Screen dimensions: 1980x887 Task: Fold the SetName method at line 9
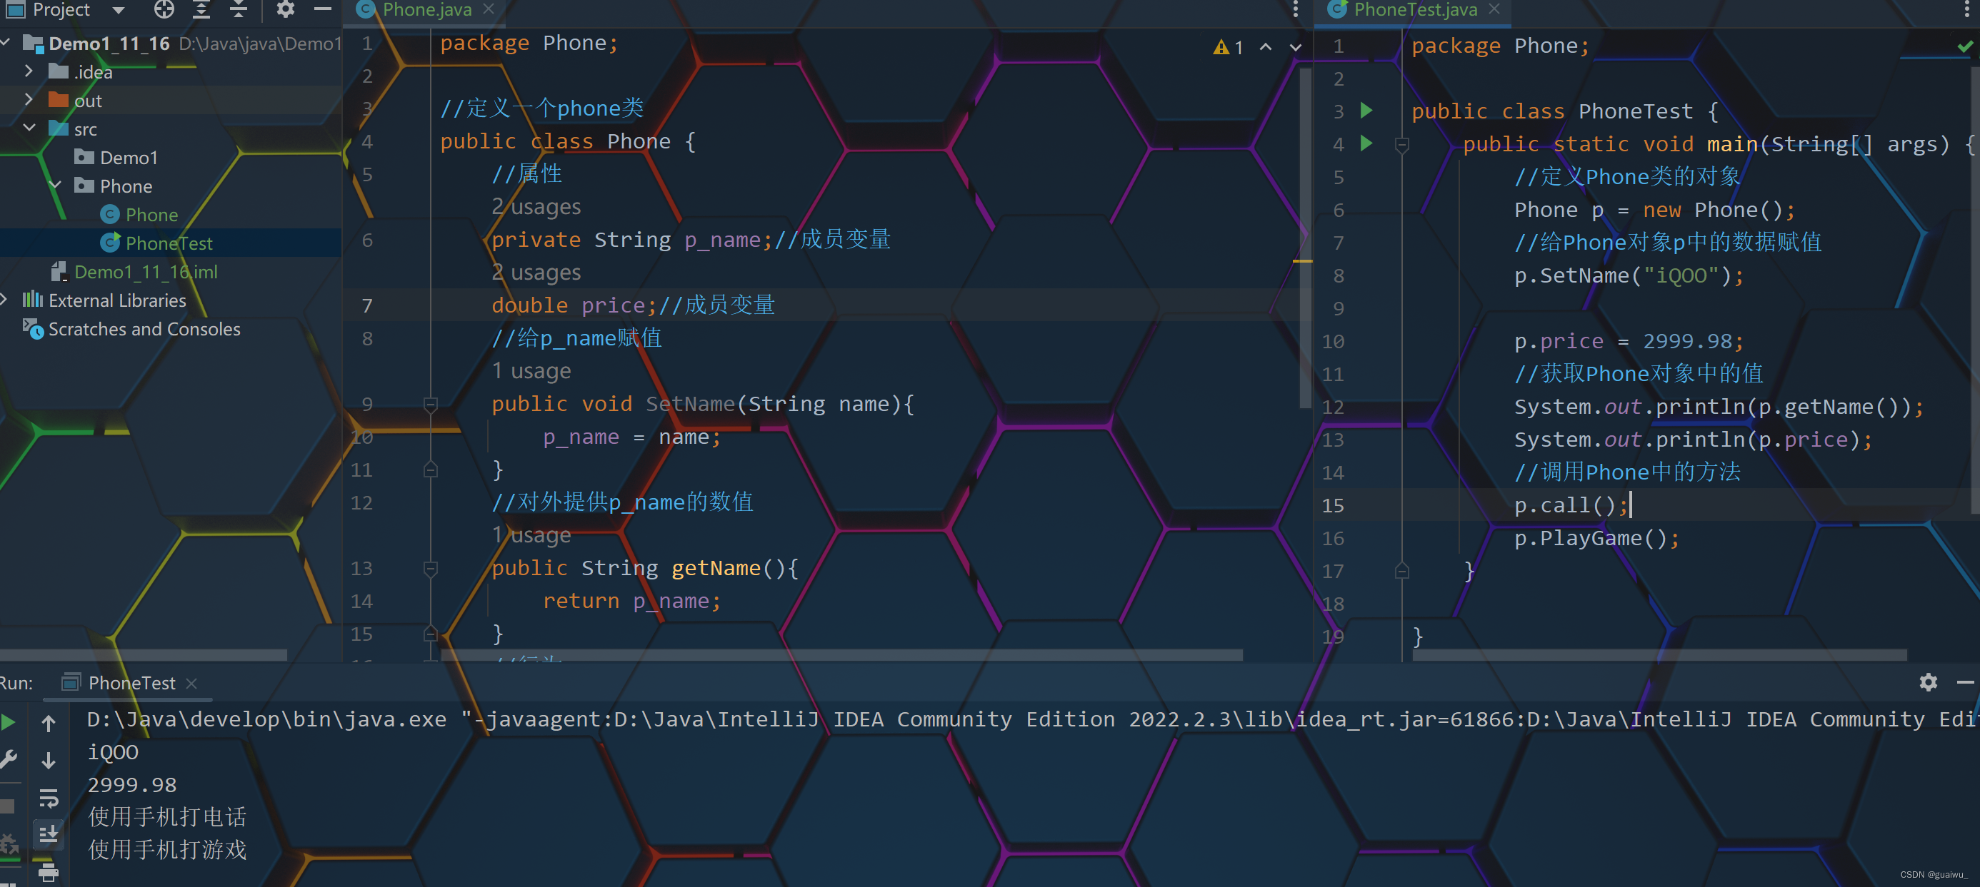(x=431, y=404)
